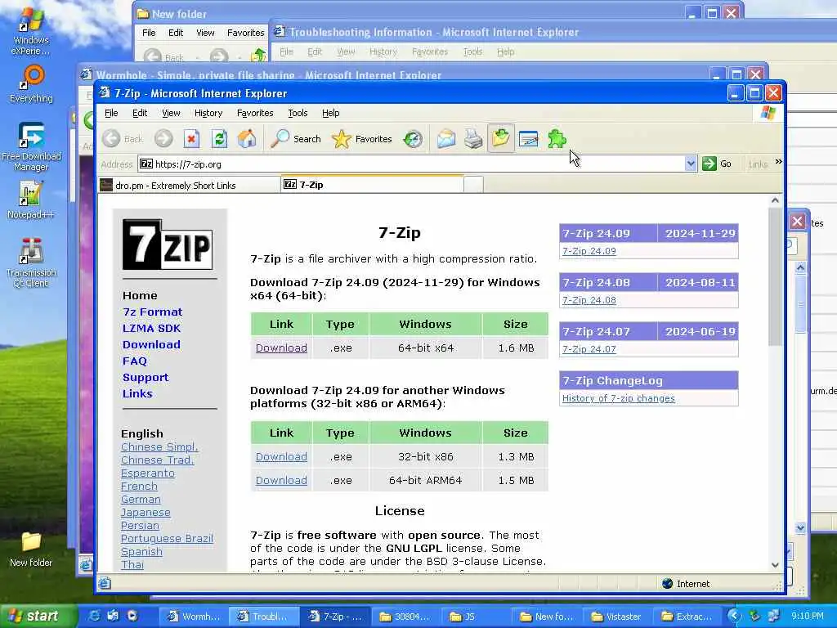Click the Internet Explorer quick launch icon

(94, 617)
